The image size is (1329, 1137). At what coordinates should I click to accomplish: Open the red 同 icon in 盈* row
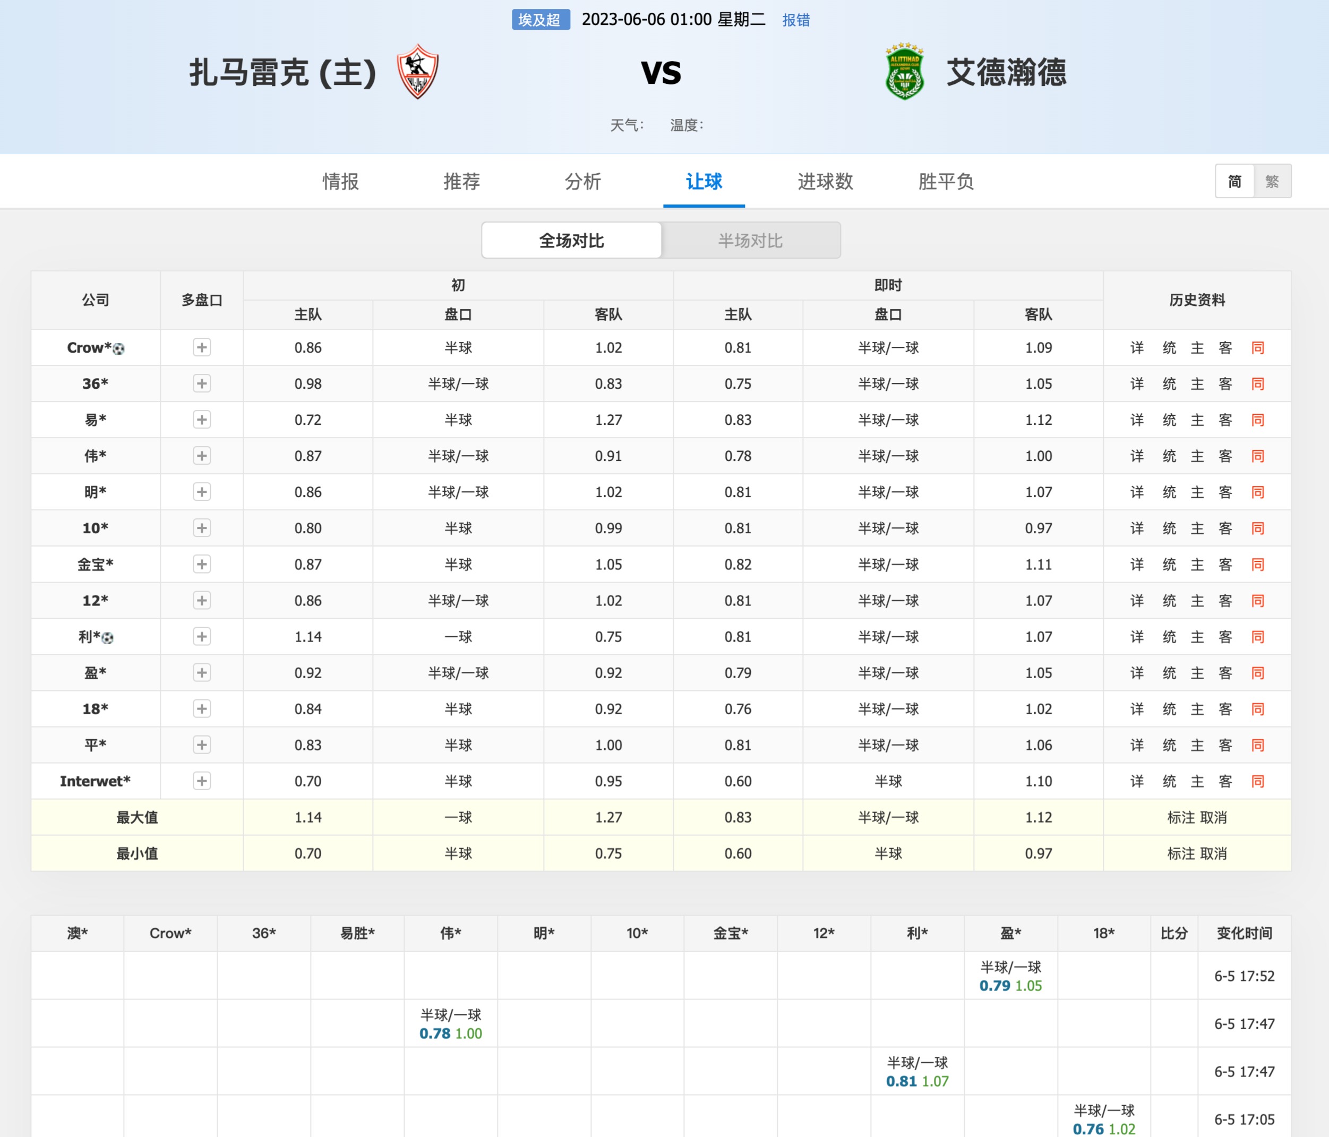[1258, 673]
